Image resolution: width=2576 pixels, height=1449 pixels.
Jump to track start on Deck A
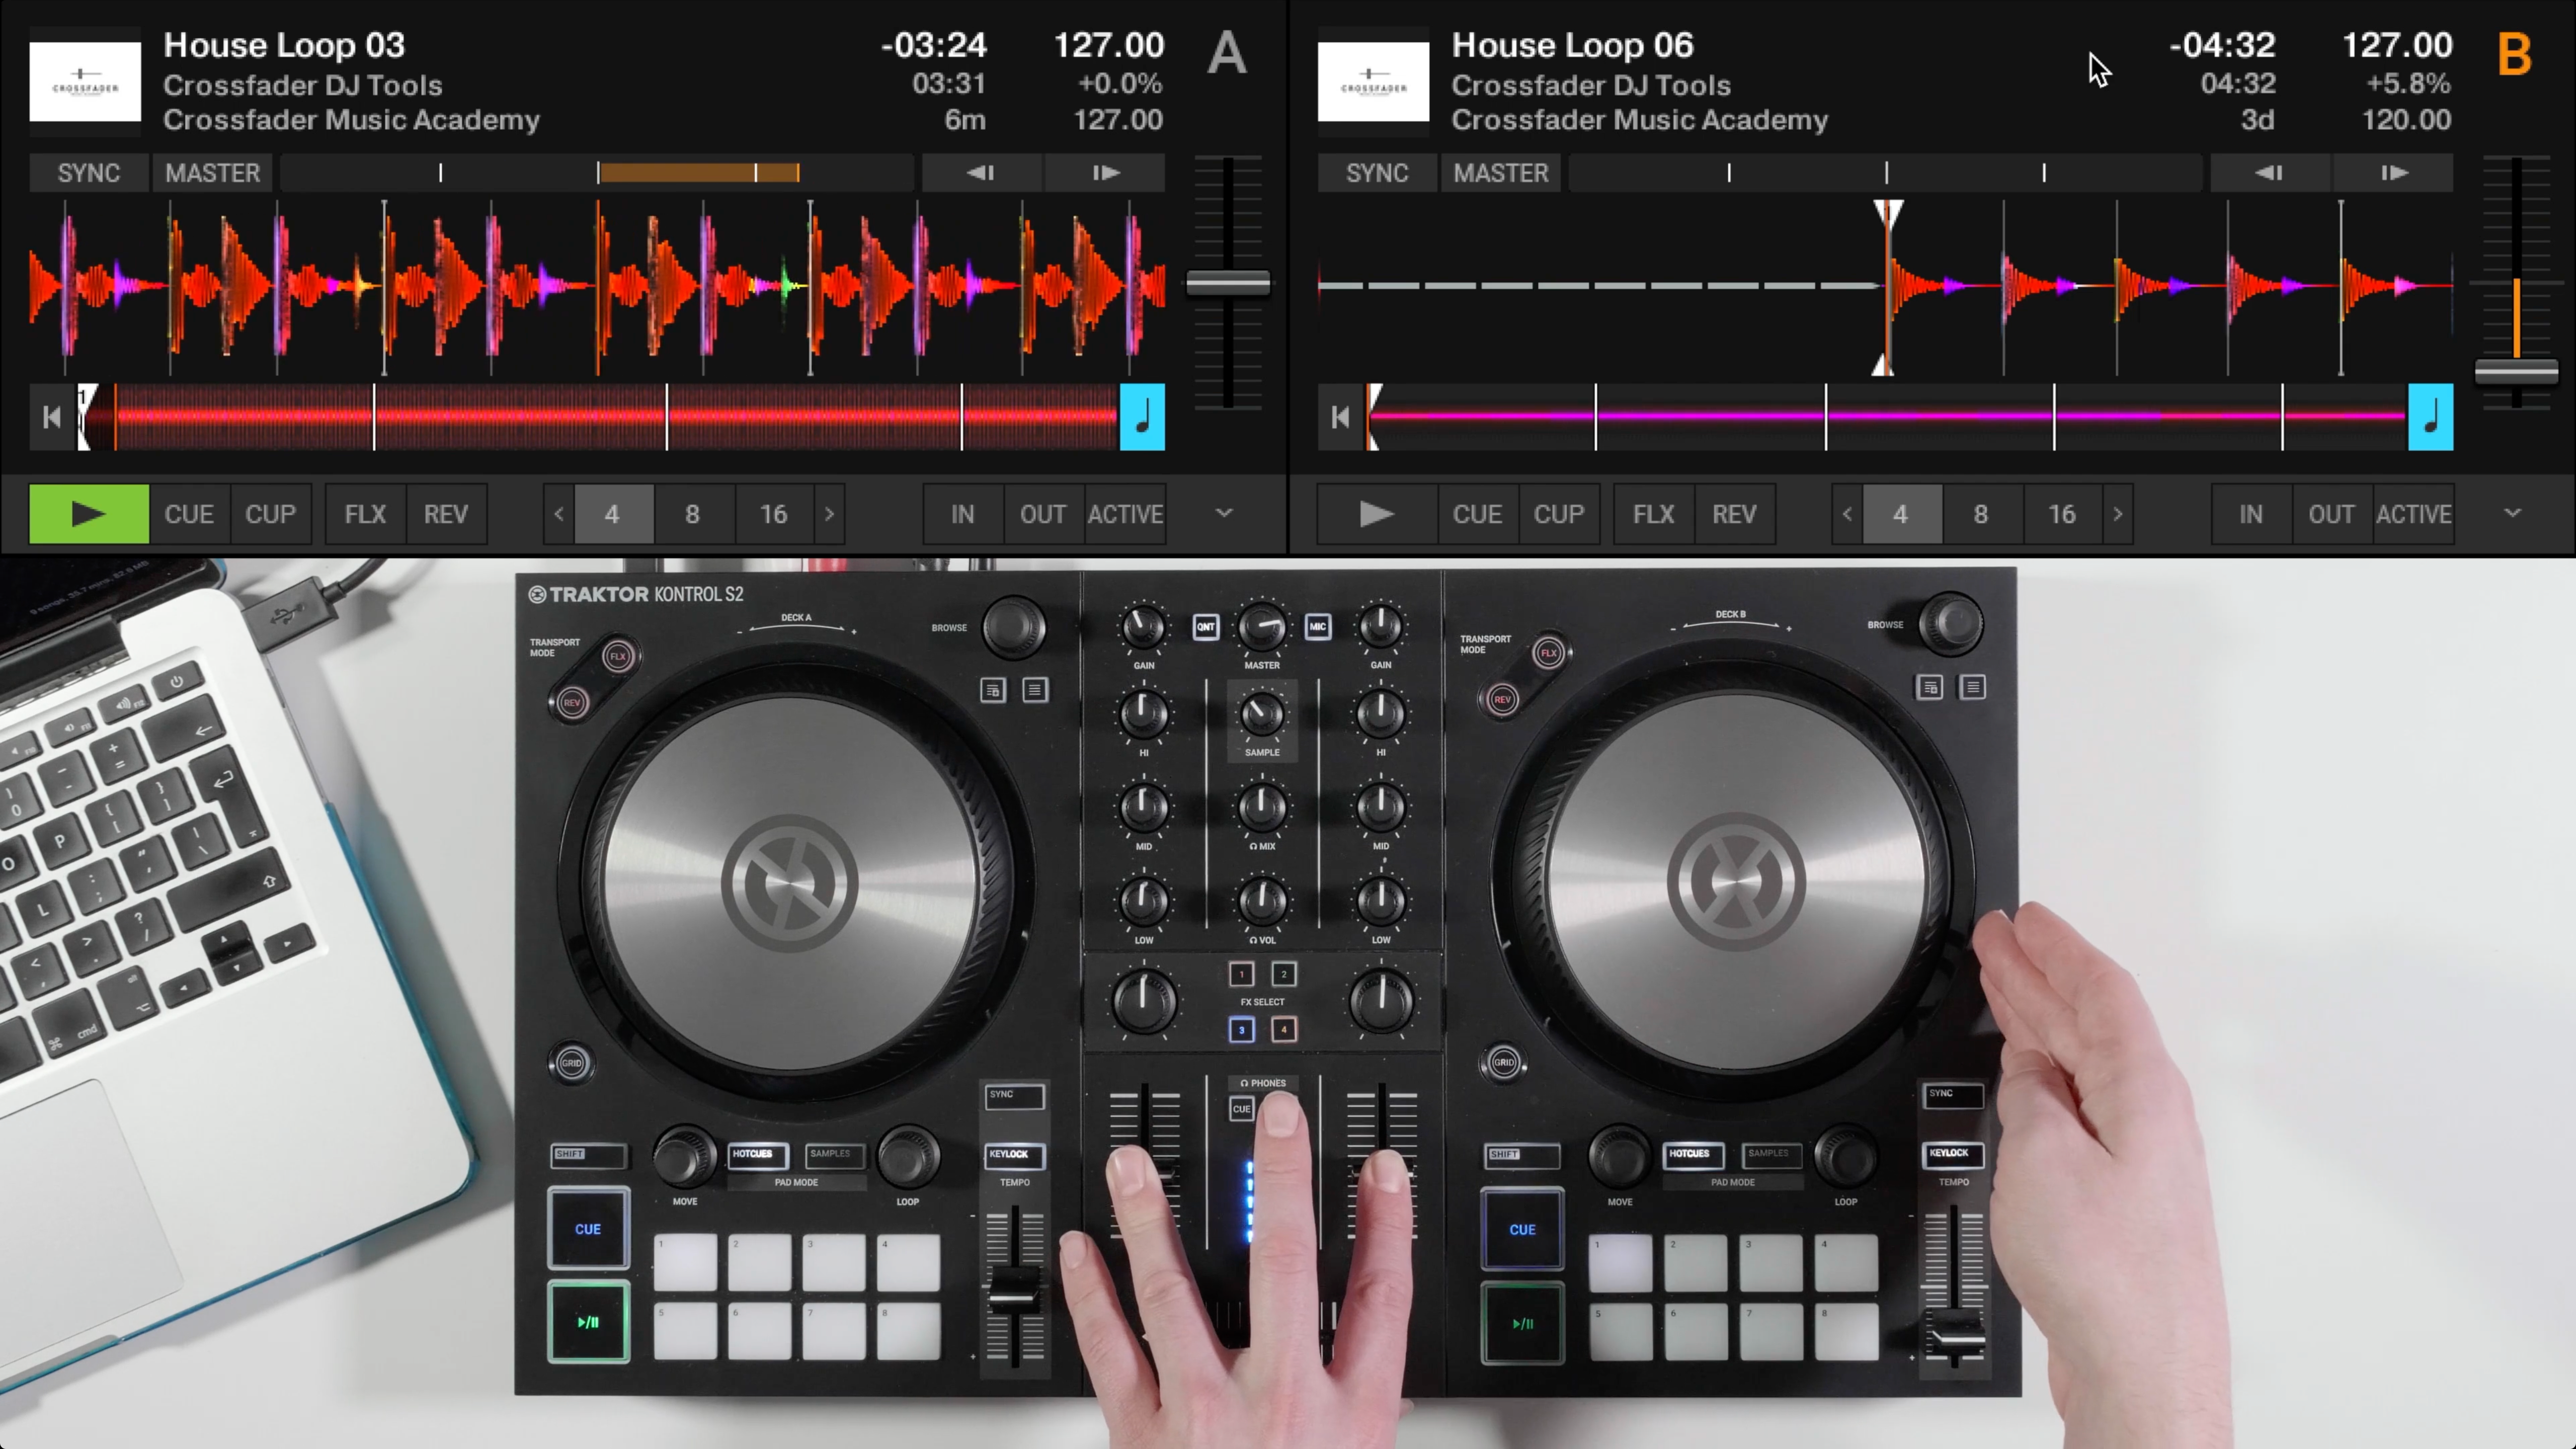click(x=52, y=417)
